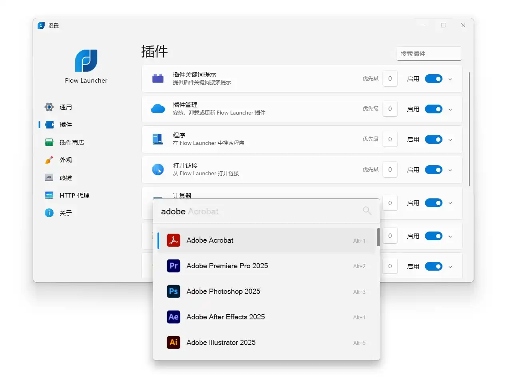This screenshot has height=390, width=512.
Task: Click the globe icon of 打开链接 plugin
Action: coord(158,170)
